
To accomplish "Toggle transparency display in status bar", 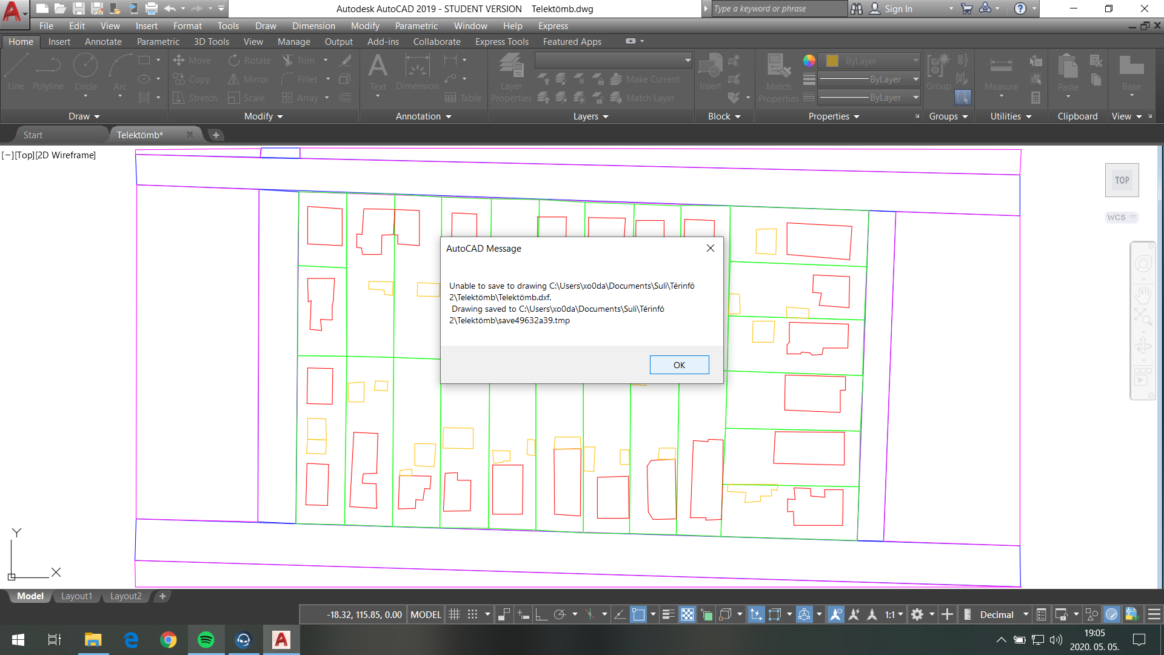I will 687,614.
